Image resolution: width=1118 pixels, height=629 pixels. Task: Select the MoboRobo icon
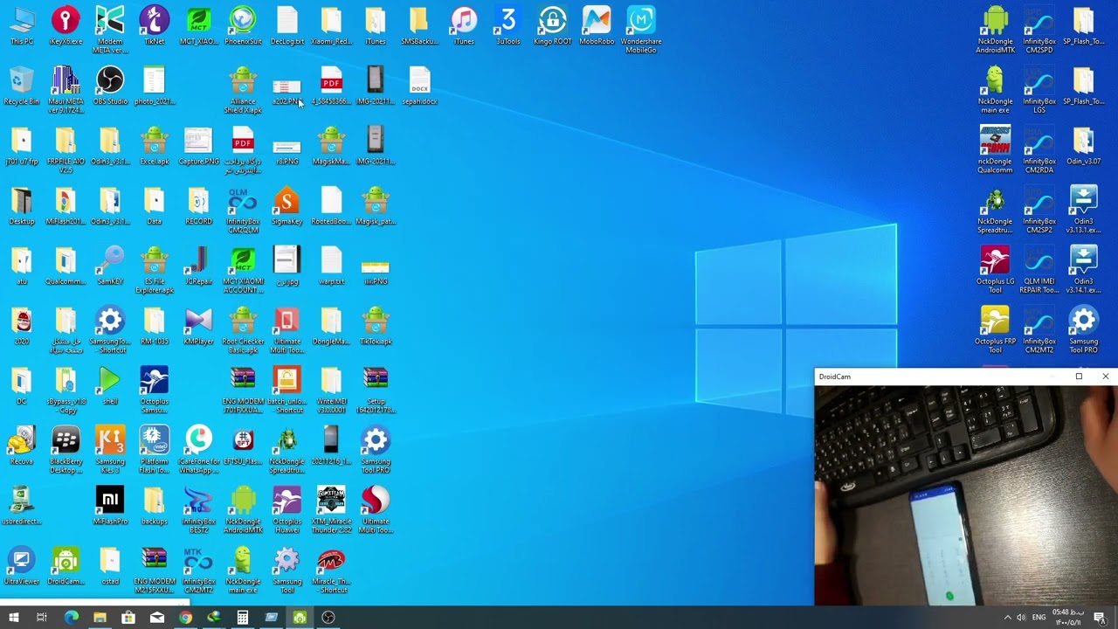pyautogui.click(x=597, y=25)
